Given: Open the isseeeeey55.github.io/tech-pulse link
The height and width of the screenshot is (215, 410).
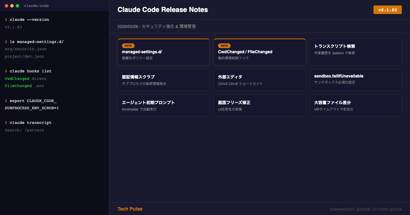Looking at the screenshot, I should point(366,209).
